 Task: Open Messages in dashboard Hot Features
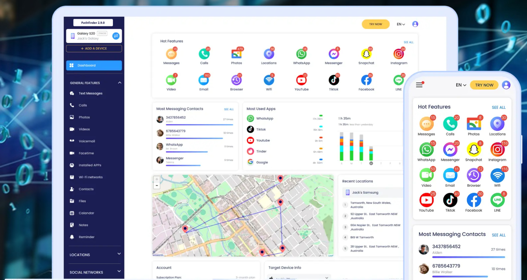(171, 54)
